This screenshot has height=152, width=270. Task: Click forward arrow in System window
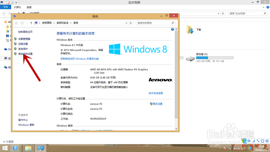(x=22, y=23)
